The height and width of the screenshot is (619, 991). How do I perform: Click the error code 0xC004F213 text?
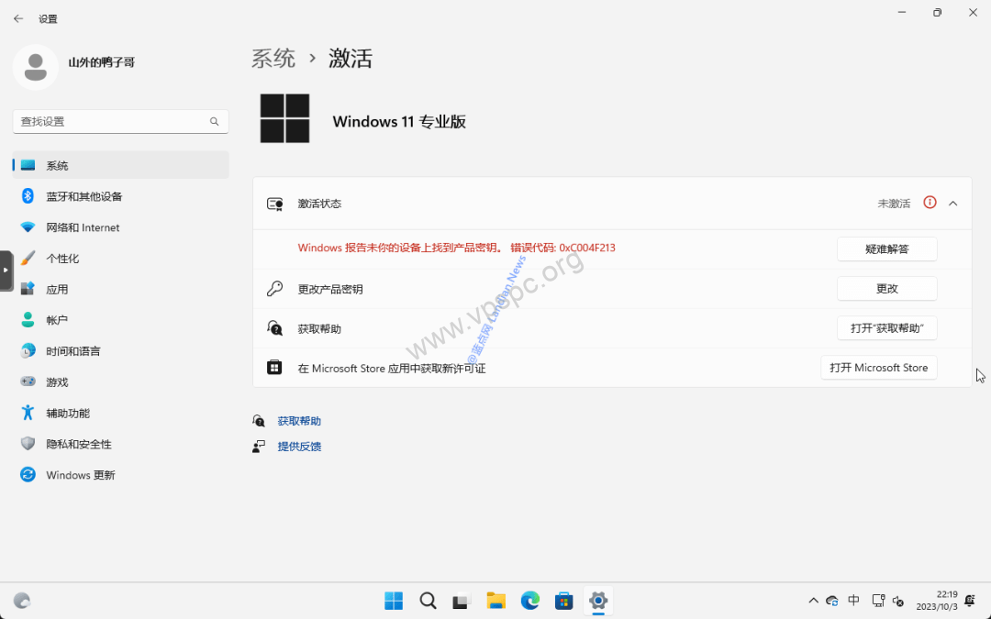(x=587, y=248)
